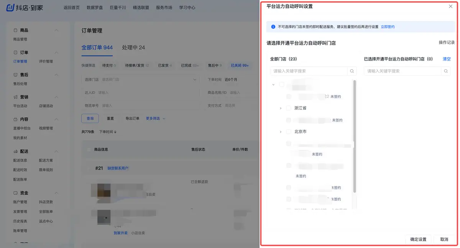Open 配送方案 in the sidebar
The image size is (460, 248).
click(x=46, y=161)
